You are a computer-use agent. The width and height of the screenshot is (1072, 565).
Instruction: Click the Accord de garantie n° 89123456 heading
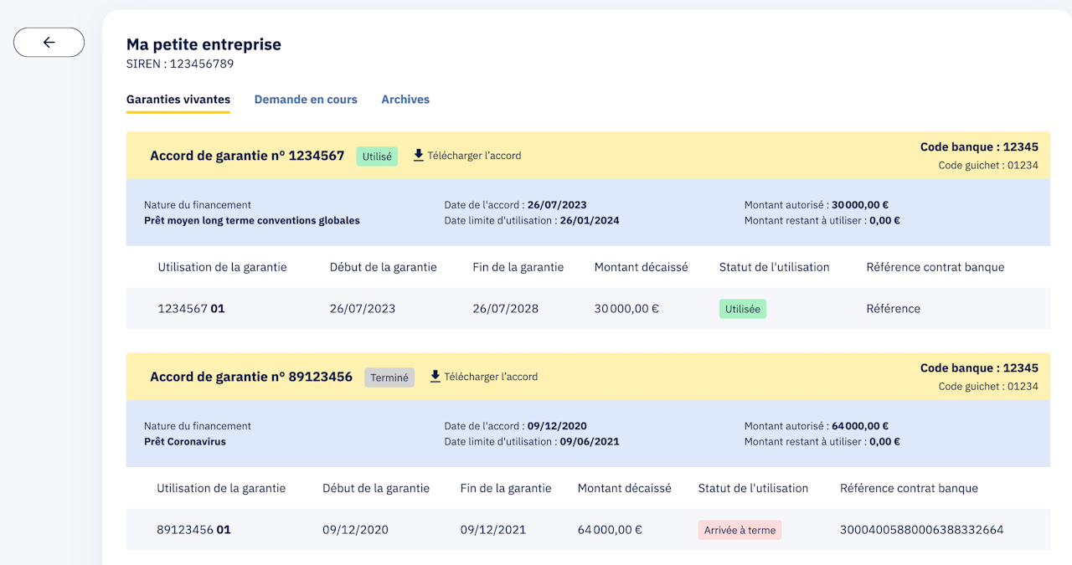(x=251, y=377)
